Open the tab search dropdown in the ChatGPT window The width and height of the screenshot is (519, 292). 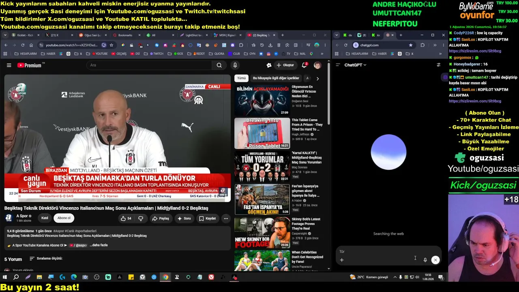[x=337, y=35]
